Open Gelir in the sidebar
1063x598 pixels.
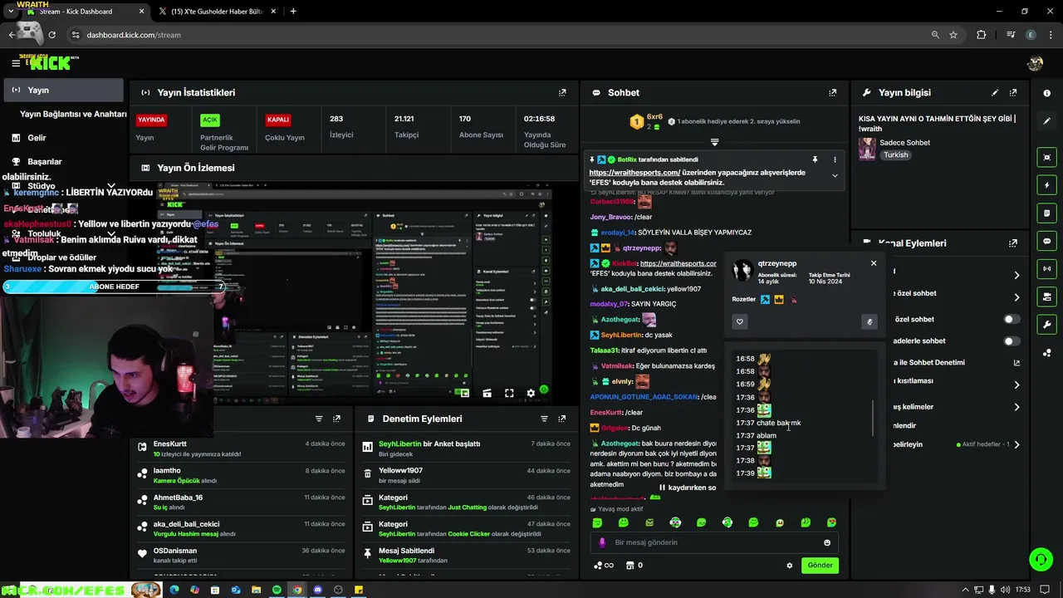[37, 138]
